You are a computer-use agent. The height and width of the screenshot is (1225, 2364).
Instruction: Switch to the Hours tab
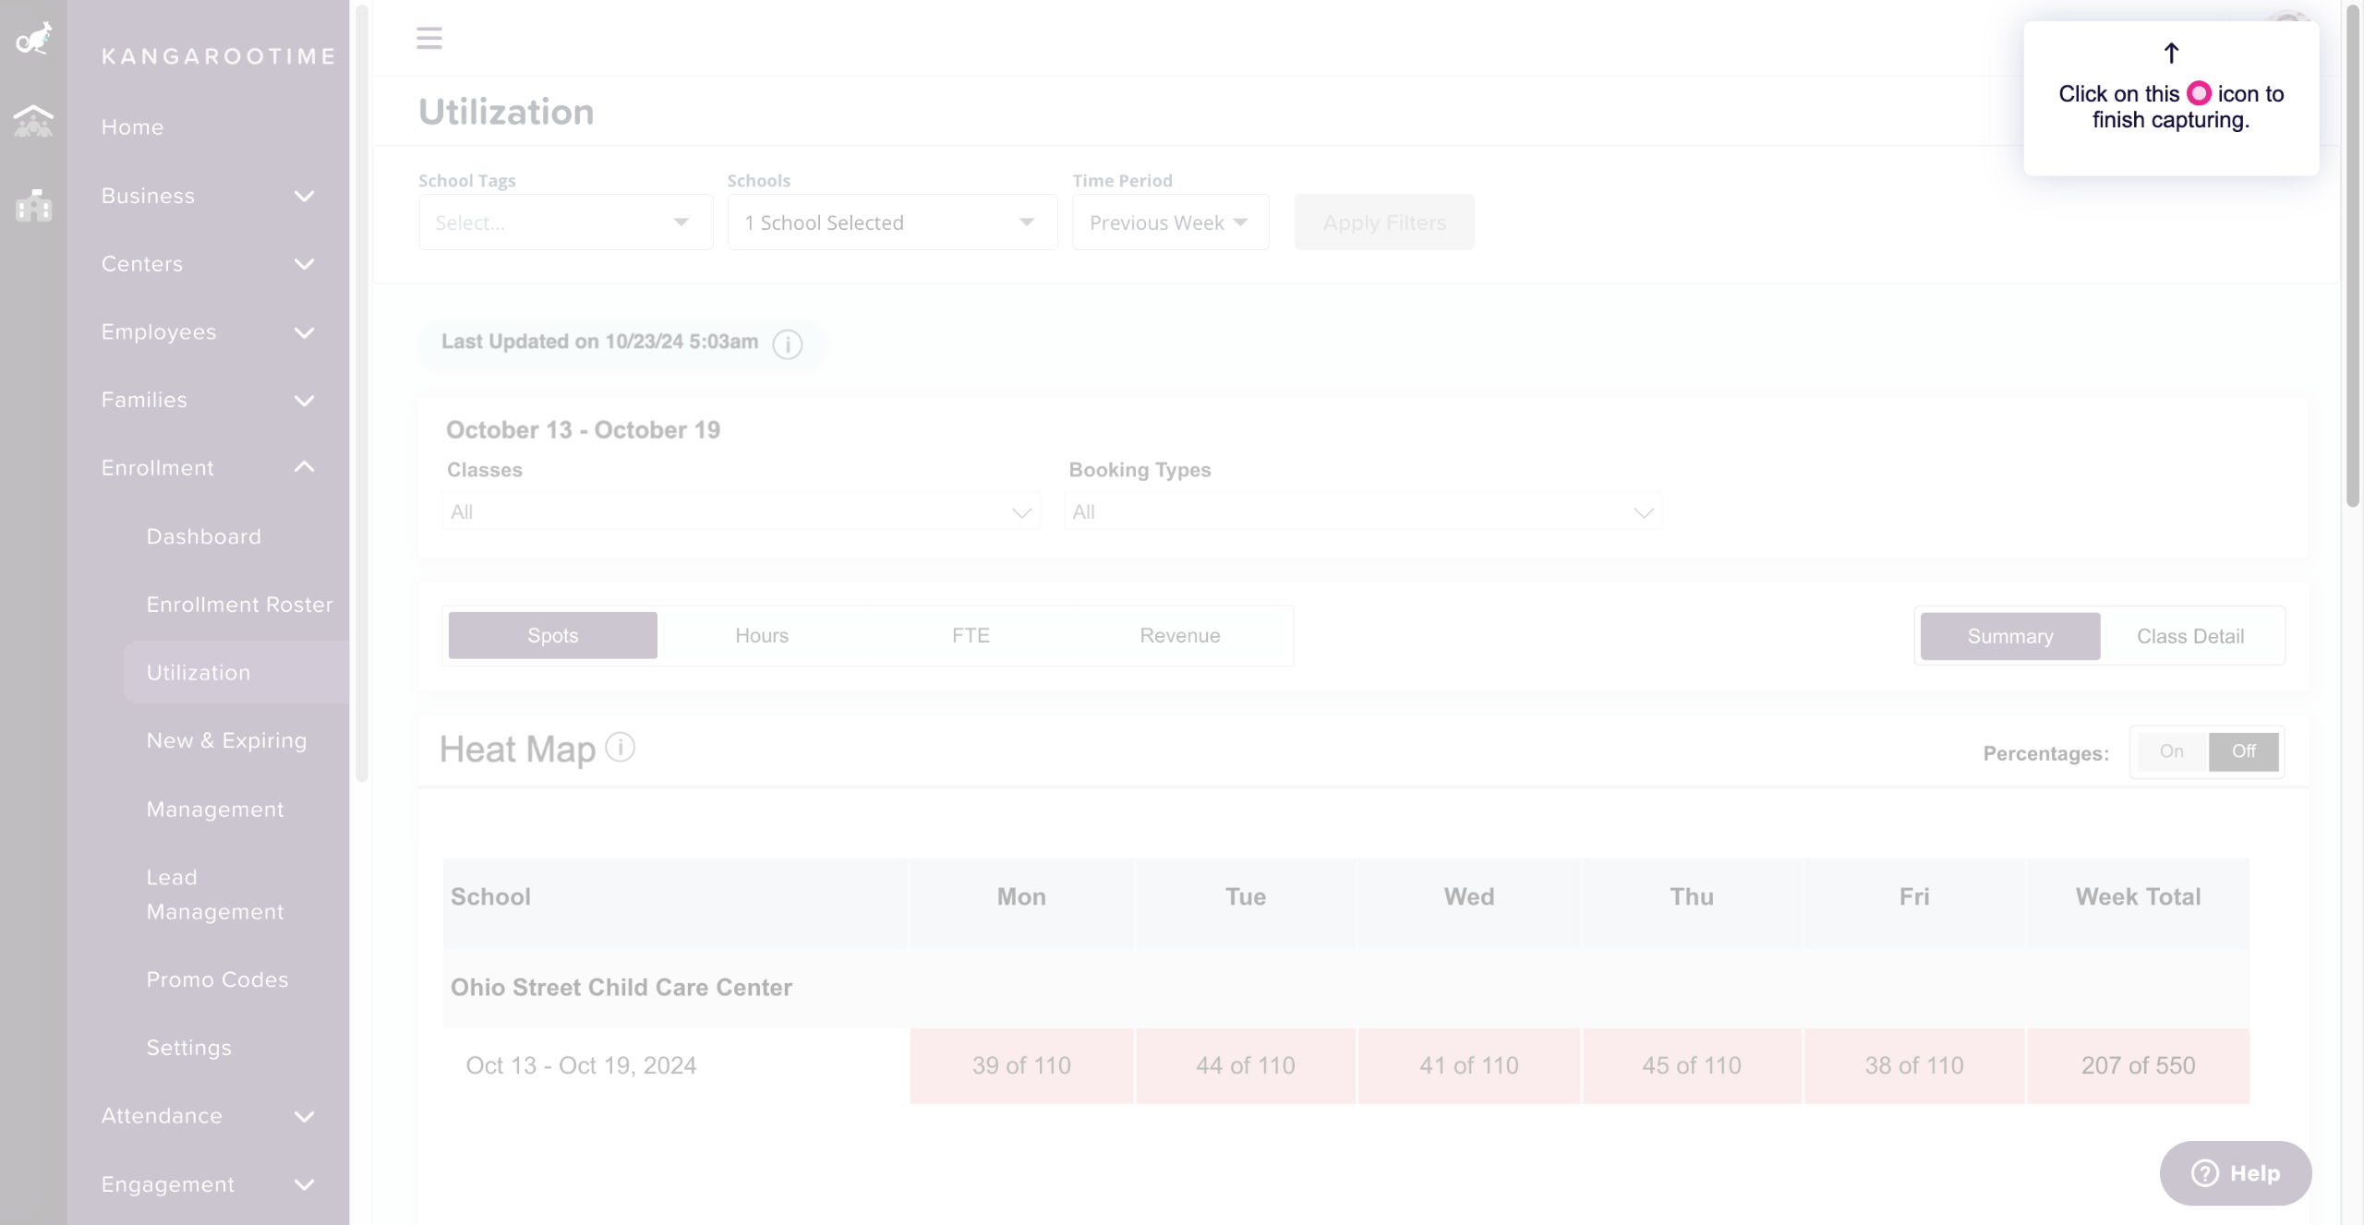761,635
